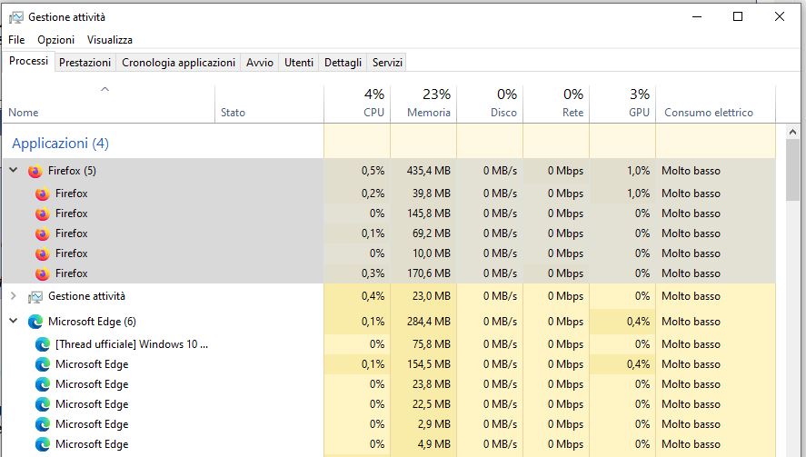Select Microsoft Edge child row using 2,9 MB

click(x=389, y=424)
